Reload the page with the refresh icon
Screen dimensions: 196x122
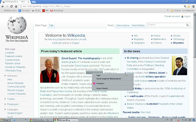[x=12, y=6]
